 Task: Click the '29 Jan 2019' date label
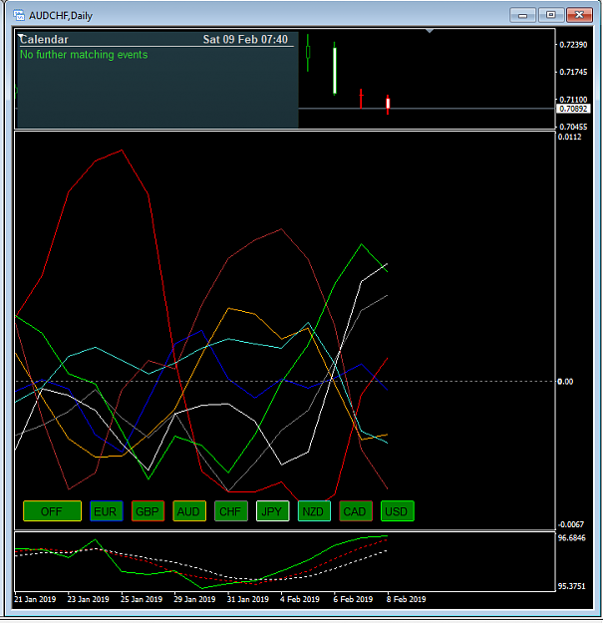click(194, 599)
